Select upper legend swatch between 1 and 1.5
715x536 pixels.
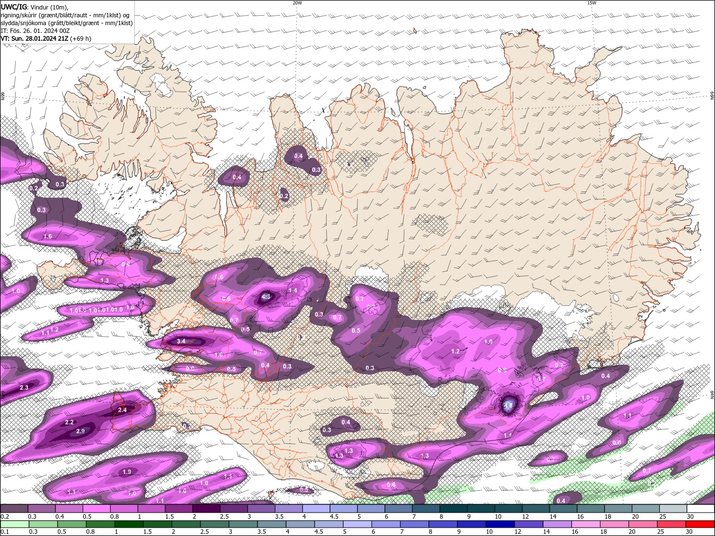(151, 509)
